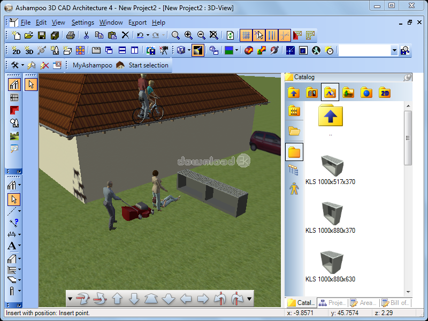Toggle the vertical guides icon near the grid toggle
Viewport: 428px width, 321px height.
tap(271, 35)
